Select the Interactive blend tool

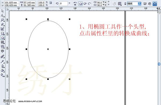[2, 56]
